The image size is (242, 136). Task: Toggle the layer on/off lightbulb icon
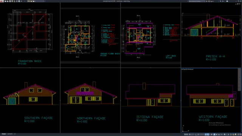(x=28, y=1)
